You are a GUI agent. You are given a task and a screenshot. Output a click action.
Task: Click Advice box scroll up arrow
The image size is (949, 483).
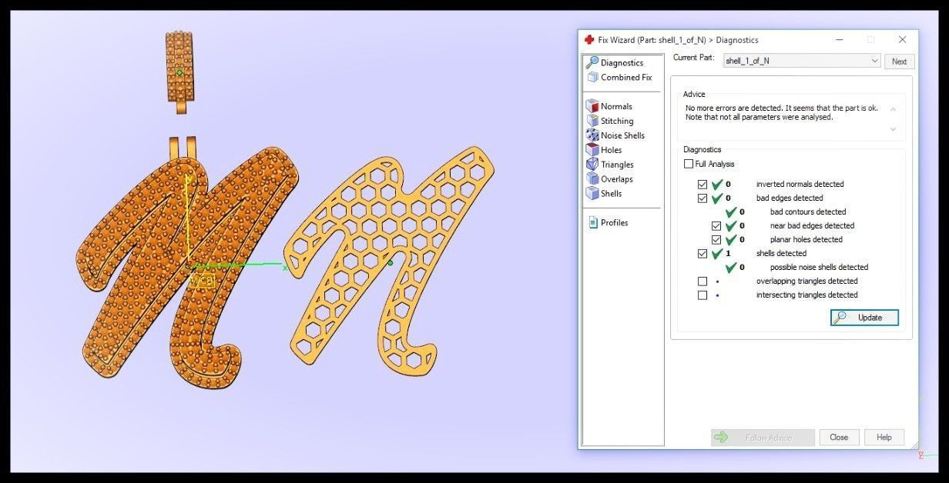893,109
